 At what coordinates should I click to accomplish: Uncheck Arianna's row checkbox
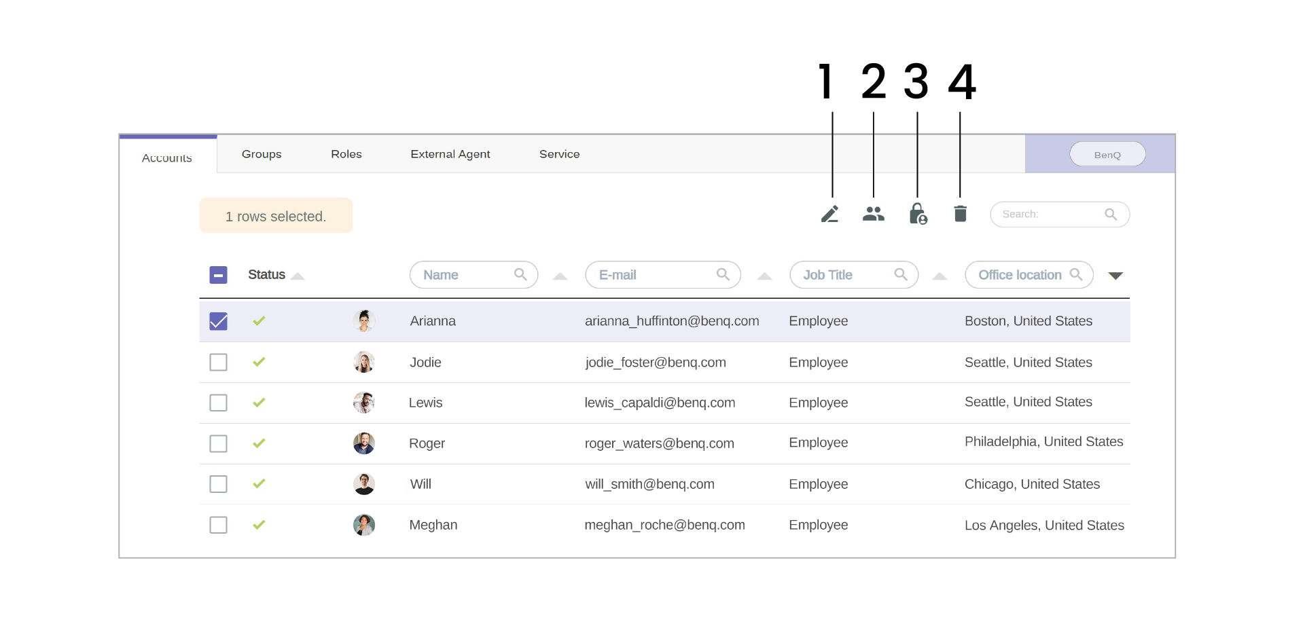tap(218, 321)
